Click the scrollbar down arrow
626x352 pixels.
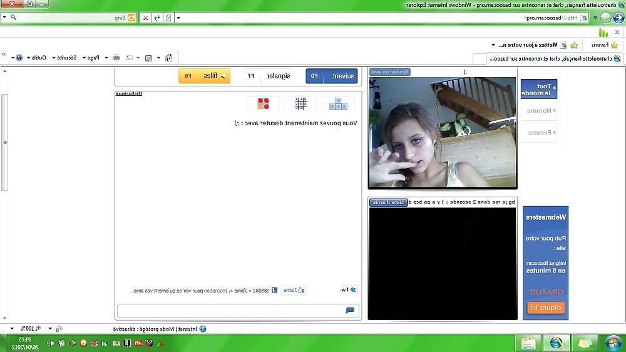pos(5,318)
